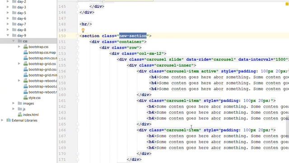The height and width of the screenshot is (163, 289).
Task: Click line number 156 in the gutter
Action: tap(62, 71)
